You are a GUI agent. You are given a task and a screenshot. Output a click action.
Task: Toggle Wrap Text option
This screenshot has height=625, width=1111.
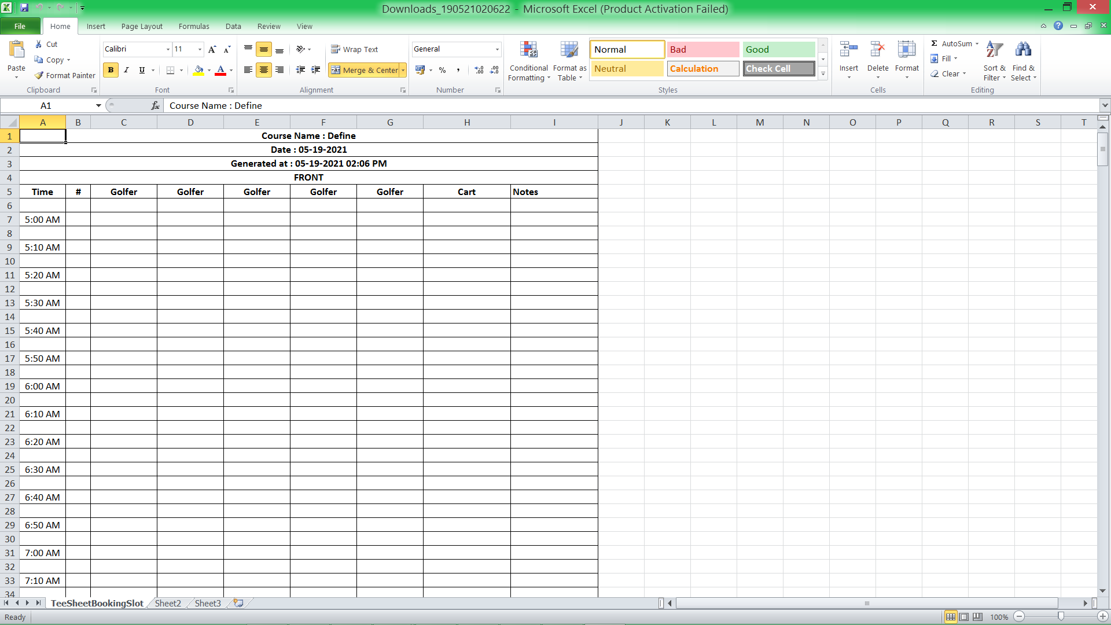tap(355, 50)
